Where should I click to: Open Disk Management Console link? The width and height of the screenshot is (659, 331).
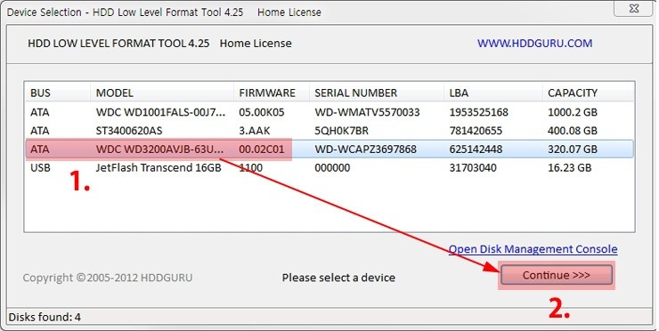[x=533, y=249]
